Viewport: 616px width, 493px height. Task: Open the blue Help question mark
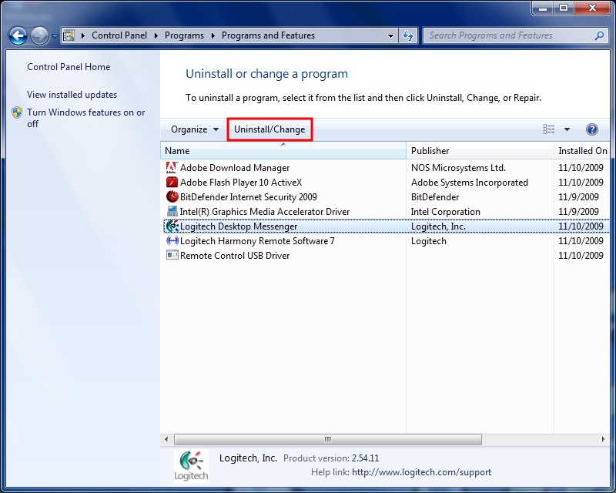(592, 129)
